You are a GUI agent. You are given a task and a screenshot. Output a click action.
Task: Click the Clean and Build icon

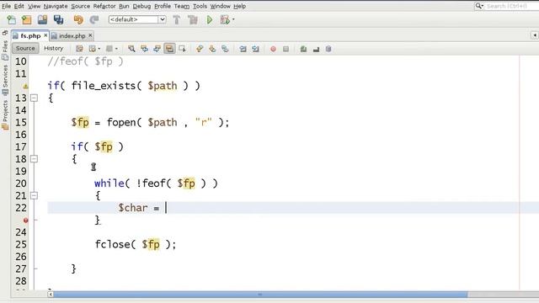click(193, 19)
